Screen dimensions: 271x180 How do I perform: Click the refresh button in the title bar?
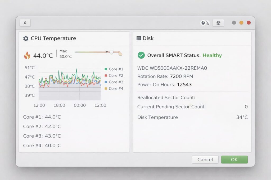[x=218, y=23]
